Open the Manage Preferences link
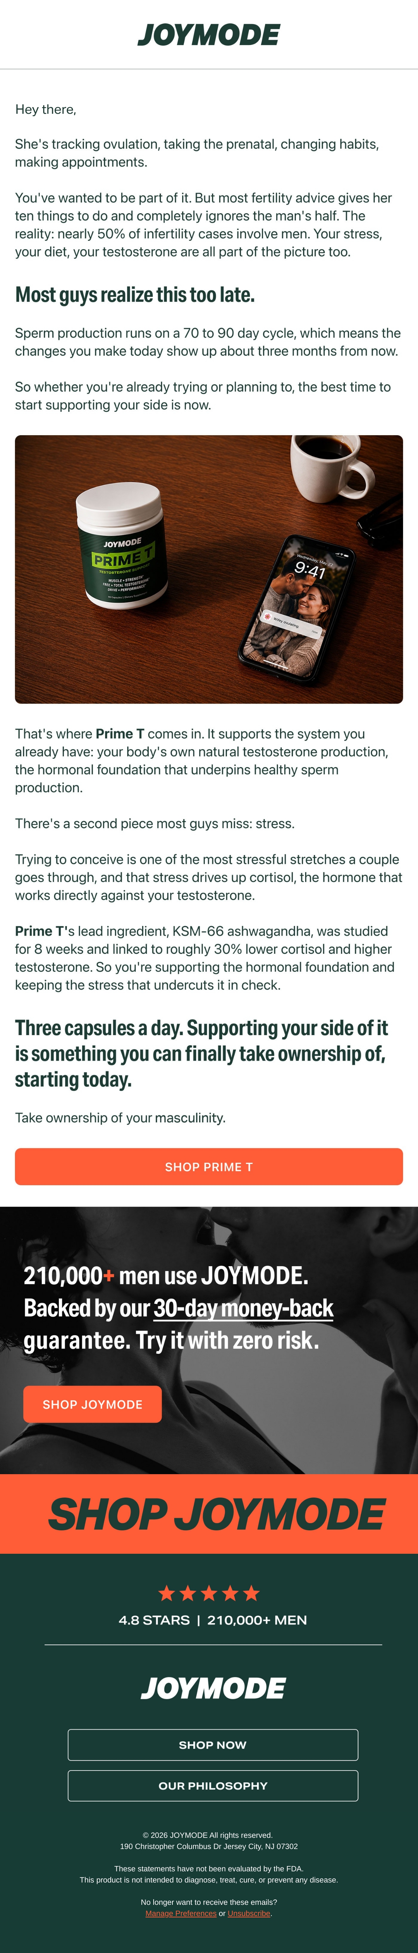418x1953 pixels. 181,1913
